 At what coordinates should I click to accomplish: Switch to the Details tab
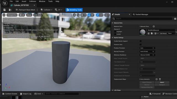click(117, 15)
